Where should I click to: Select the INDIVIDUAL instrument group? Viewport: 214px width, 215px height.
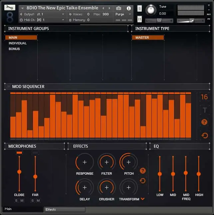point(18,43)
